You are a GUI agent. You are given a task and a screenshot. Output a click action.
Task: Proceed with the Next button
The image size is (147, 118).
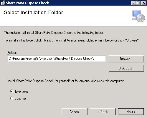click(x=131, y=112)
